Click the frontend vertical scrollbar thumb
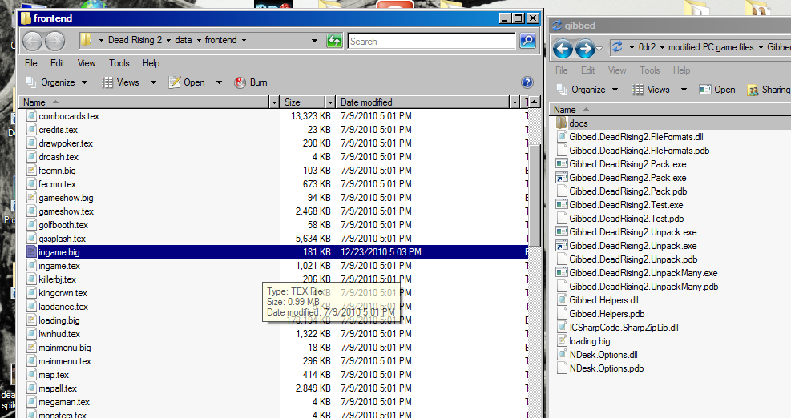 [x=534, y=195]
